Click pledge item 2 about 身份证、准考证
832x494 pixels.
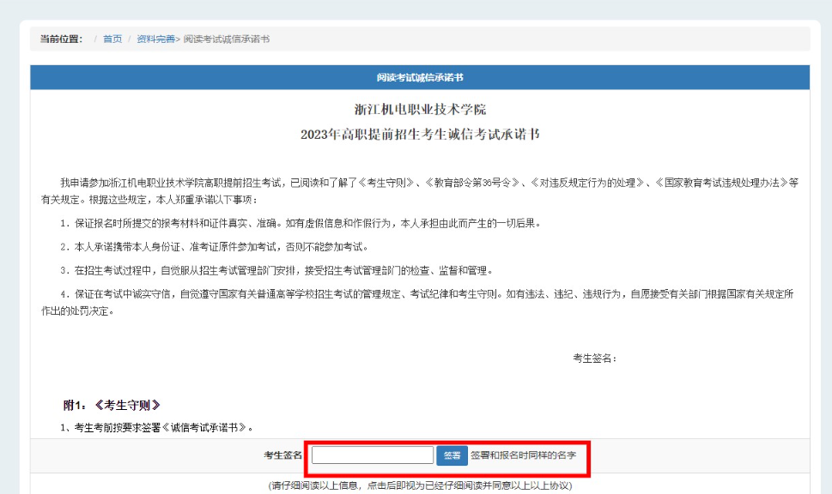(215, 247)
